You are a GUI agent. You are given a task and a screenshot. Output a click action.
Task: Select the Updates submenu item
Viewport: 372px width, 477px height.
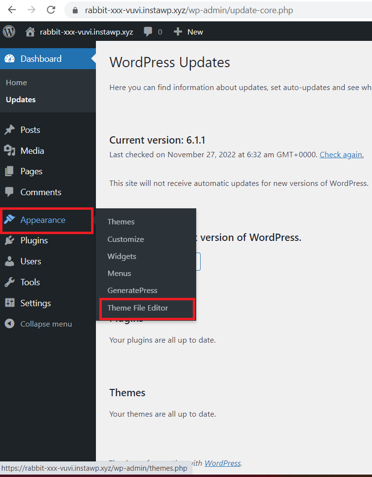pyautogui.click(x=21, y=99)
